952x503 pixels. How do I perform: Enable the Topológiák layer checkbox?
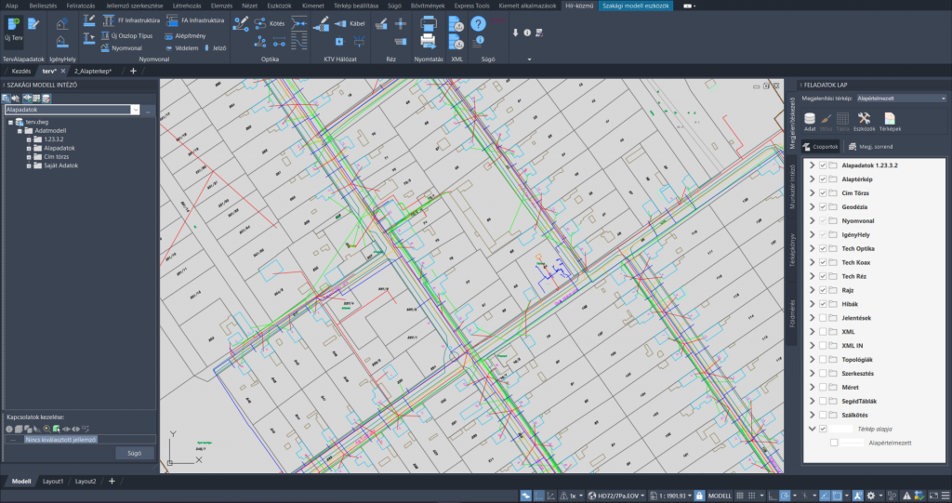[x=823, y=360]
